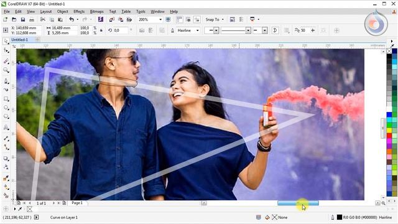Pick the red swatch in color palette
398x224 pixels.
(389, 136)
